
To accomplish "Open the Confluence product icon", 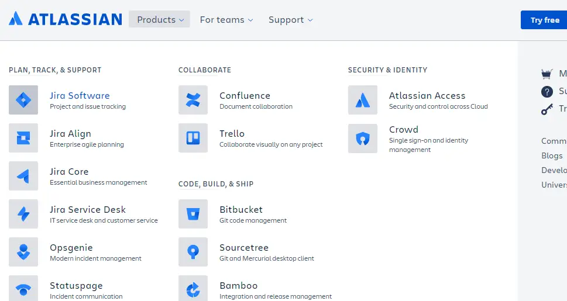I will [193, 100].
